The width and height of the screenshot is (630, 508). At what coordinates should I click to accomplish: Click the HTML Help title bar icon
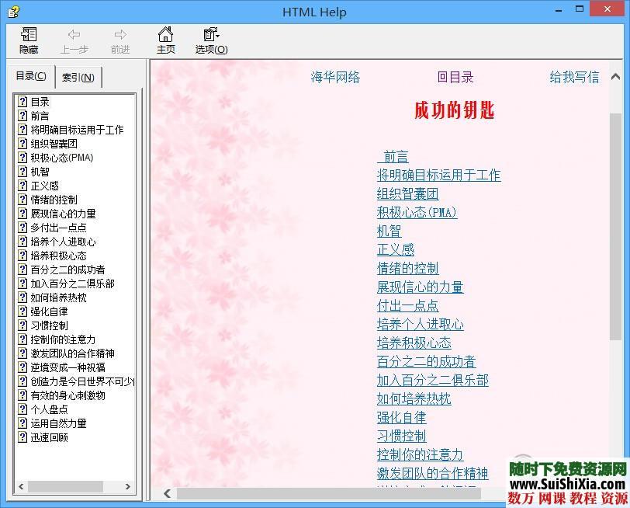point(13,12)
